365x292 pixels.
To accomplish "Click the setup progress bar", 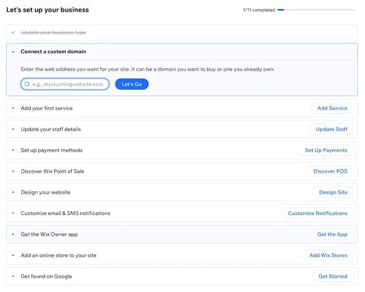I will (x=316, y=10).
